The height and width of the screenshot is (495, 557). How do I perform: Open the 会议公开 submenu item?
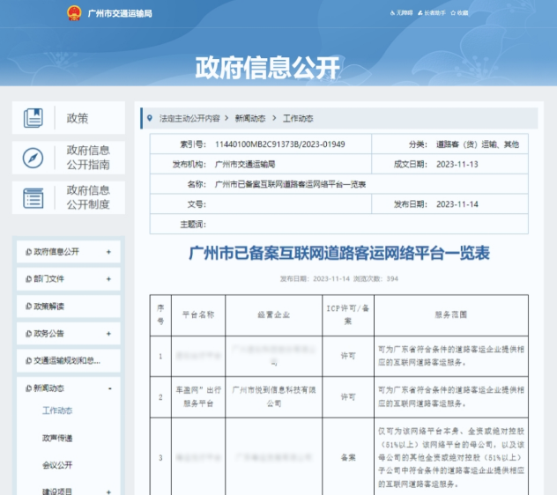[x=57, y=465]
